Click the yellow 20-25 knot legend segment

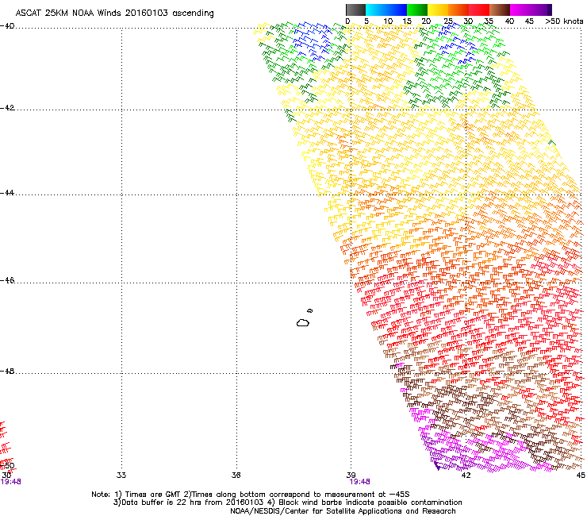coord(438,10)
